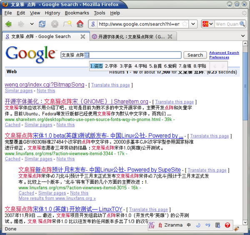Switch to the 开源字体美化 tab

tap(133, 37)
